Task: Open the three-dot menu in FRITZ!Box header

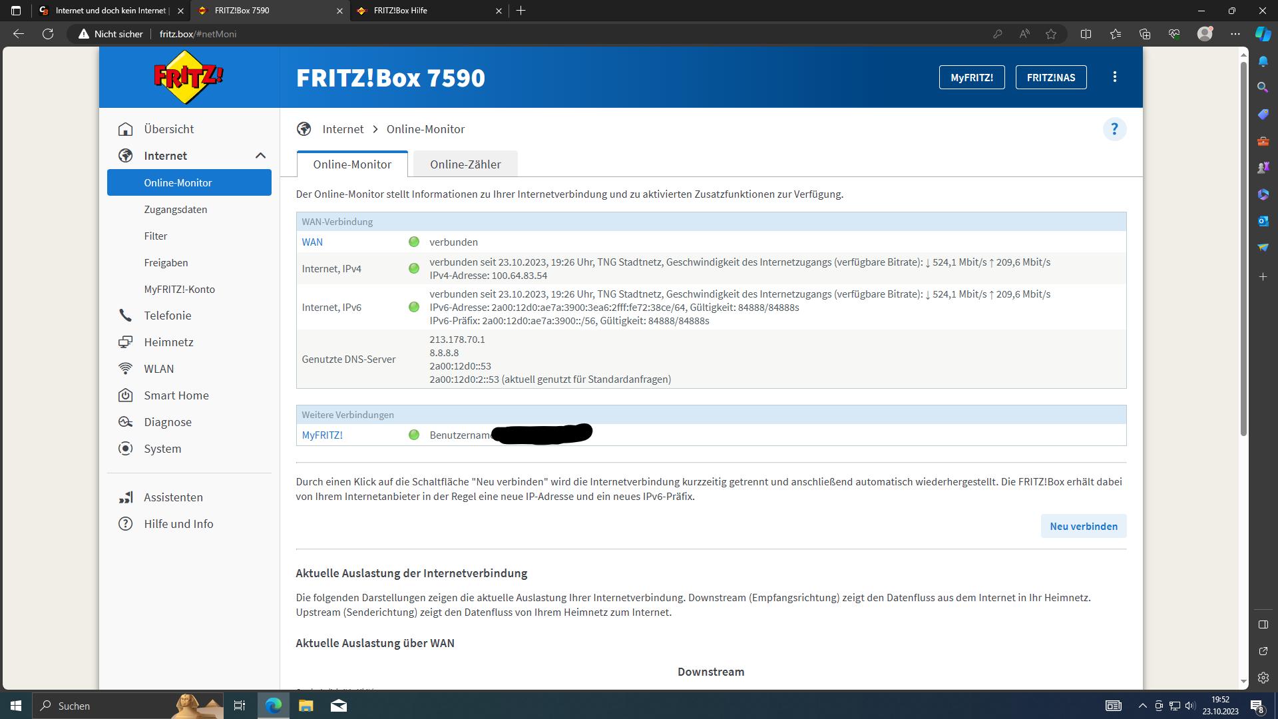Action: [1115, 77]
